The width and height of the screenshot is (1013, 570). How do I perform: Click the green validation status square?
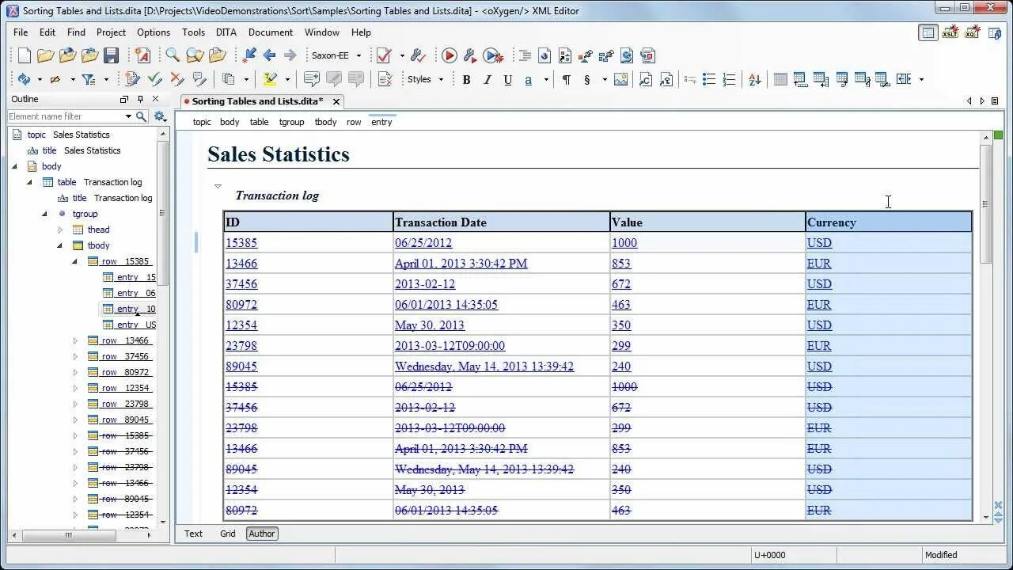(998, 135)
